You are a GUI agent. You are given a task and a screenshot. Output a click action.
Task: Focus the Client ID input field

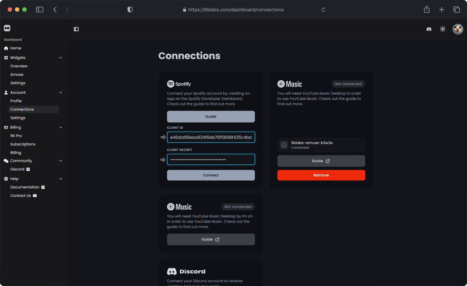[x=211, y=137]
